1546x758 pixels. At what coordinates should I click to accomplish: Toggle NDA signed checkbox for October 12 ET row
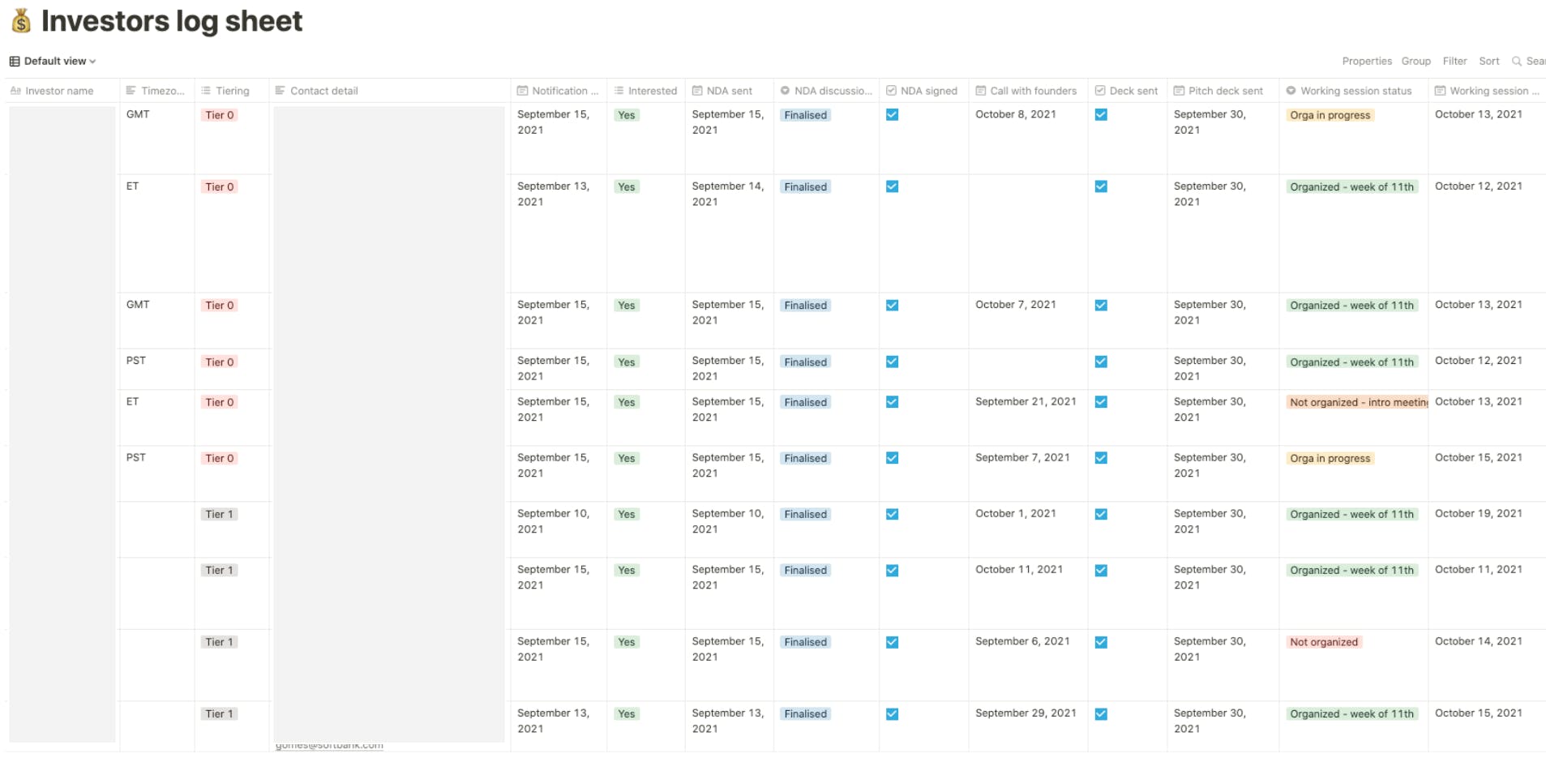(892, 186)
